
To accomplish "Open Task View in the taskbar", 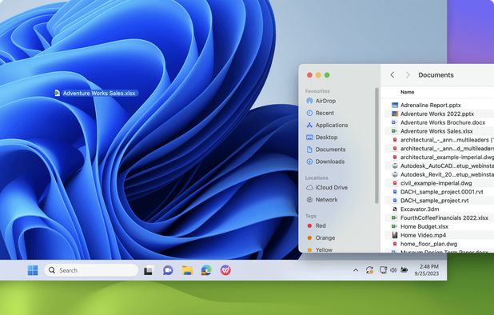I will (149, 270).
